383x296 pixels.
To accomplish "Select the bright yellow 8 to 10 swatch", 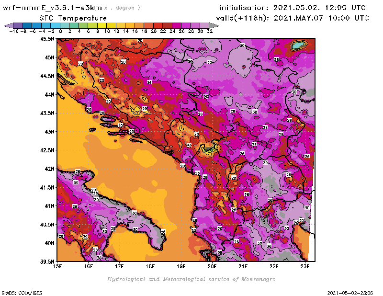I will coord(102,25).
